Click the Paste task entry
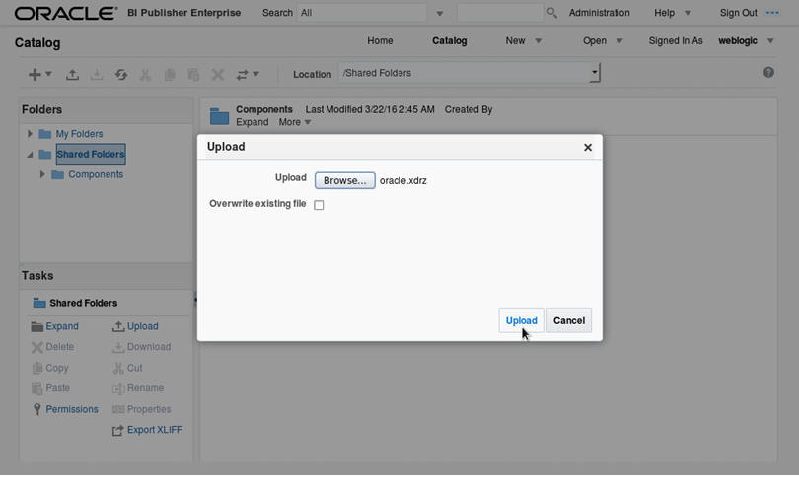 point(57,388)
